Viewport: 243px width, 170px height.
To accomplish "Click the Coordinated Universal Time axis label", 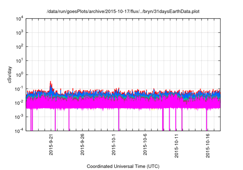I will click(x=123, y=166).
